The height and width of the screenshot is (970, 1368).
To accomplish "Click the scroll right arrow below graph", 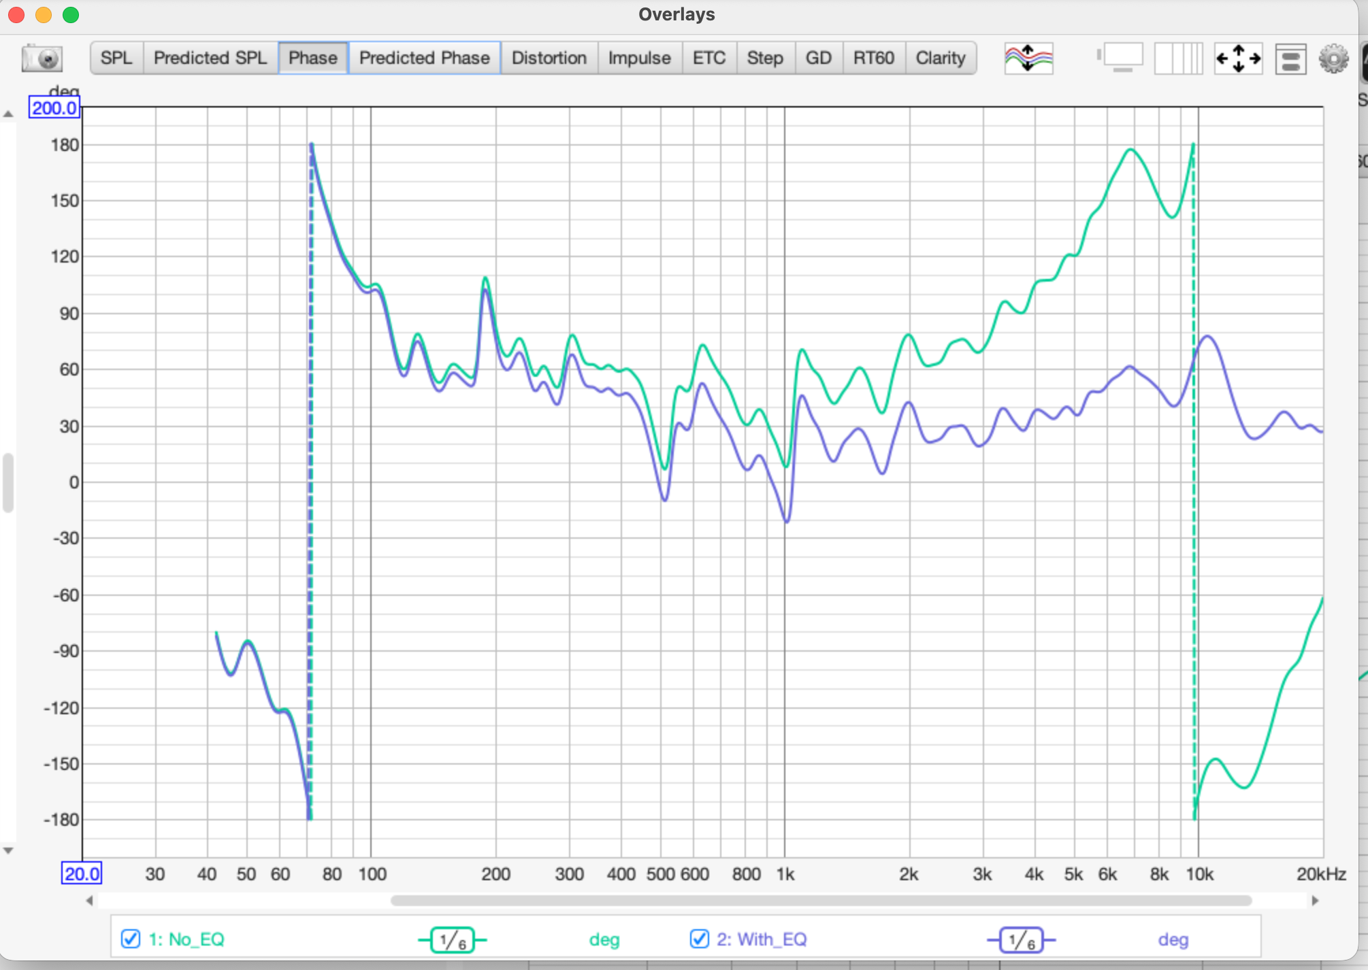I will pos(1315,901).
